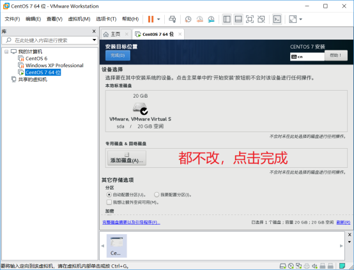Click the 完成(D) button
Screen dimensions: 354x270
pos(118,56)
